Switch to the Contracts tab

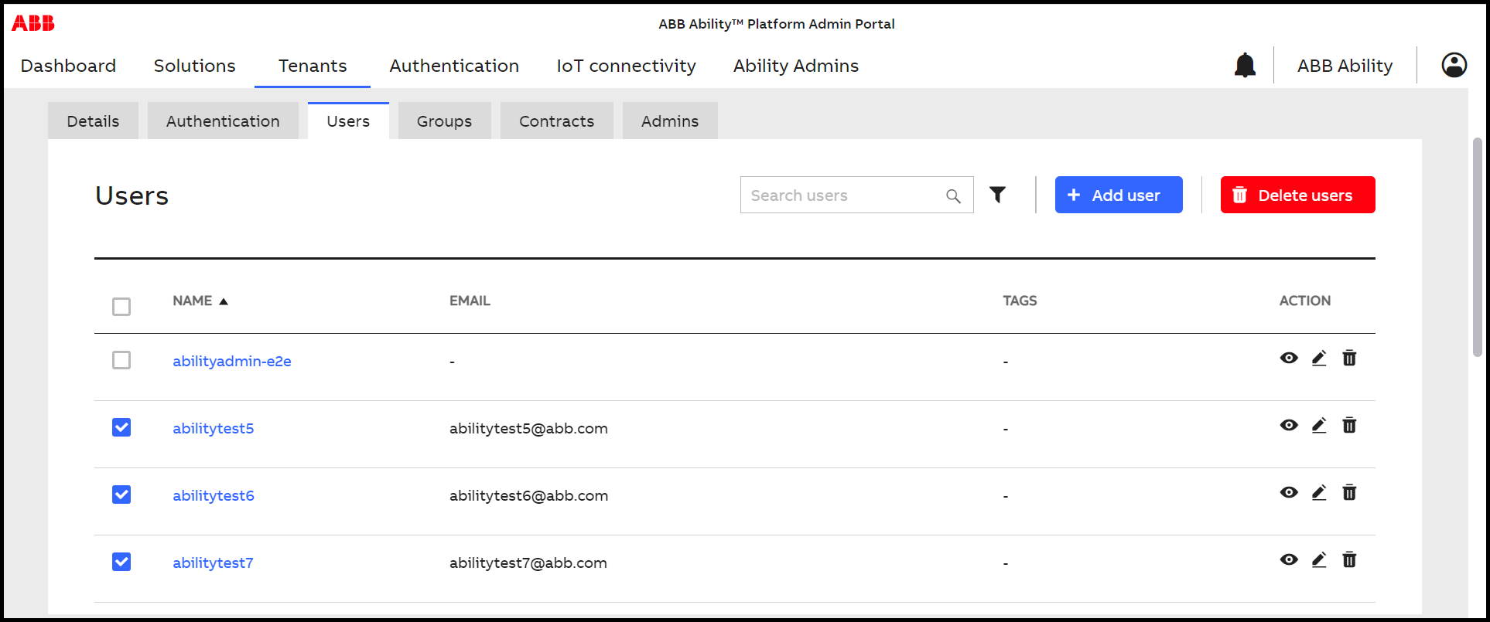tap(557, 121)
